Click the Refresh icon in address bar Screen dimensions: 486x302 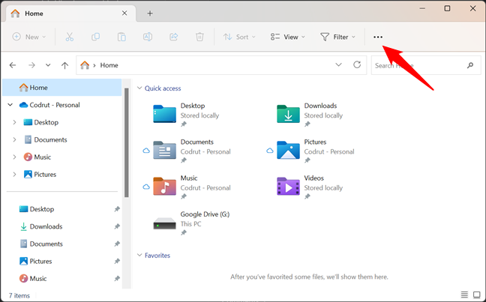click(x=358, y=65)
